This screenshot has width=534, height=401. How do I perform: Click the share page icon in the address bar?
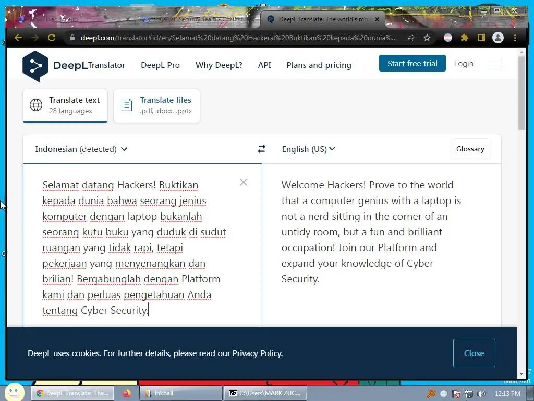point(410,38)
